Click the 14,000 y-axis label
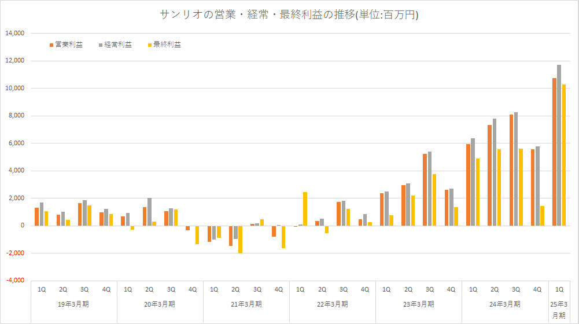The image size is (579, 324). click(x=15, y=33)
